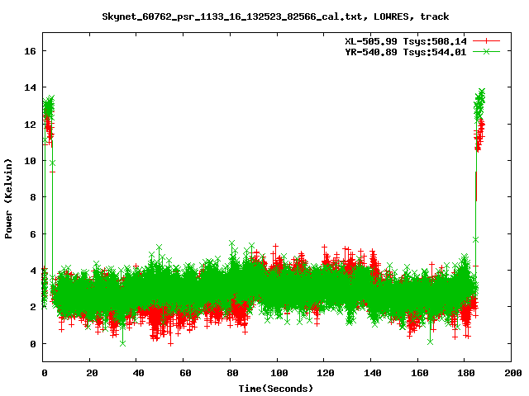This screenshot has width=529, height=396.
Task: Click the y-axis tick label '16'
Action: pyautogui.click(x=30, y=51)
